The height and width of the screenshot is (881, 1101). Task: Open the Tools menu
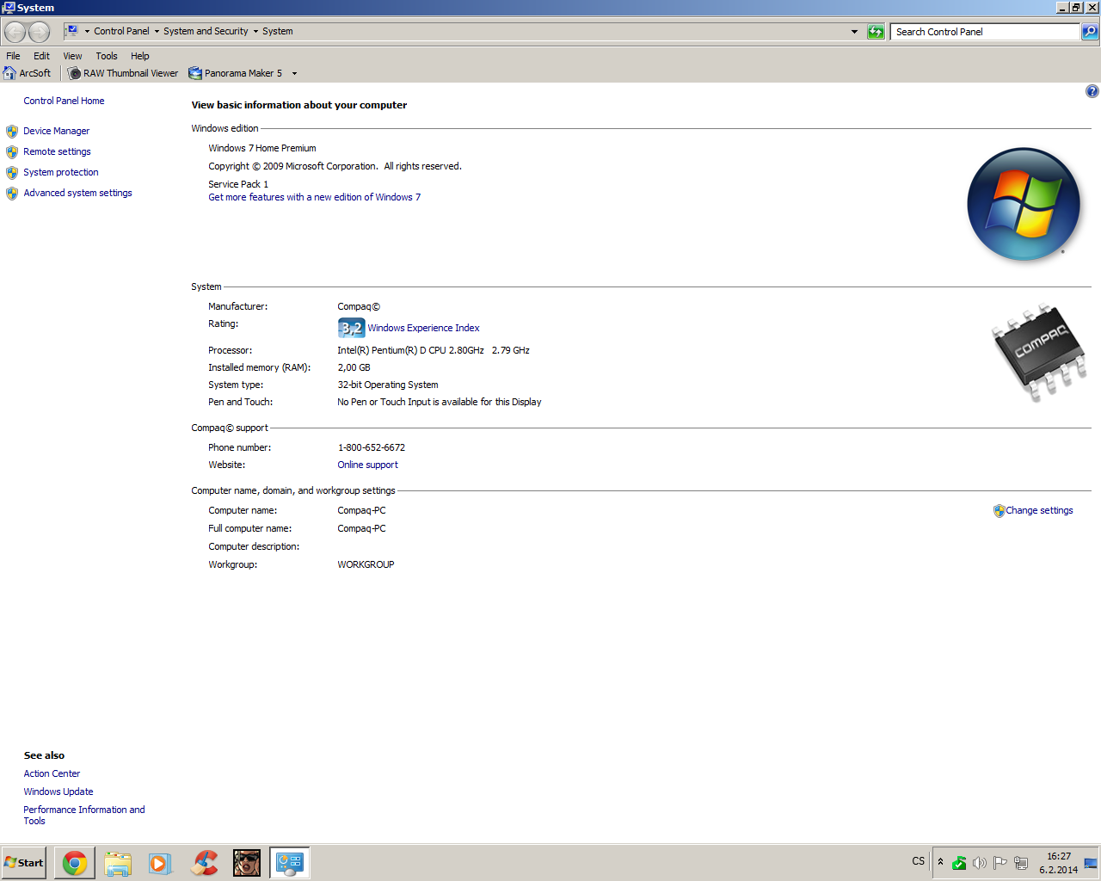click(107, 56)
